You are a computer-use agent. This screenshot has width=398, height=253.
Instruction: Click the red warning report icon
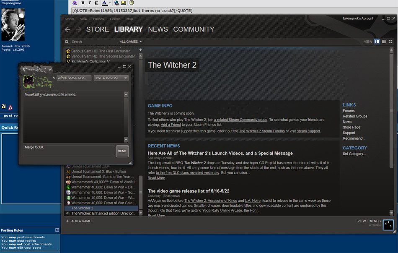click(10, 107)
